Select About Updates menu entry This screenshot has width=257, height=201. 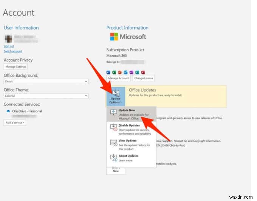[x=131, y=158]
